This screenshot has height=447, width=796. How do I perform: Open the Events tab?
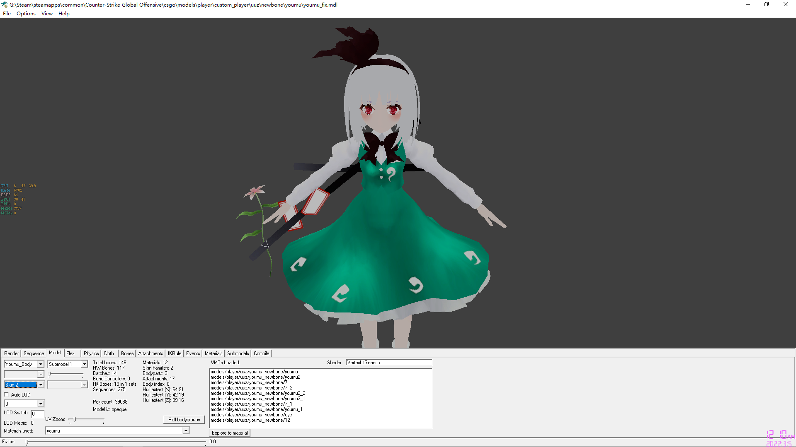coord(193,353)
